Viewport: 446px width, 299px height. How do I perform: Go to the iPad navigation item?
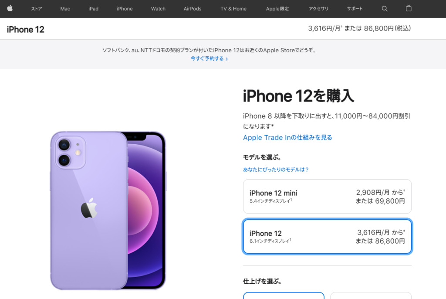click(93, 9)
